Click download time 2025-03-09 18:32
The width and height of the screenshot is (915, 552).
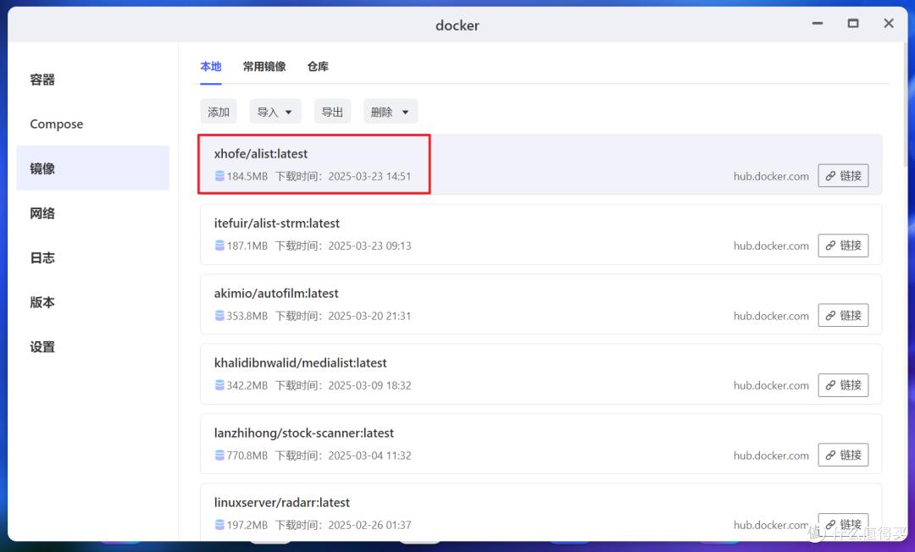[369, 385]
